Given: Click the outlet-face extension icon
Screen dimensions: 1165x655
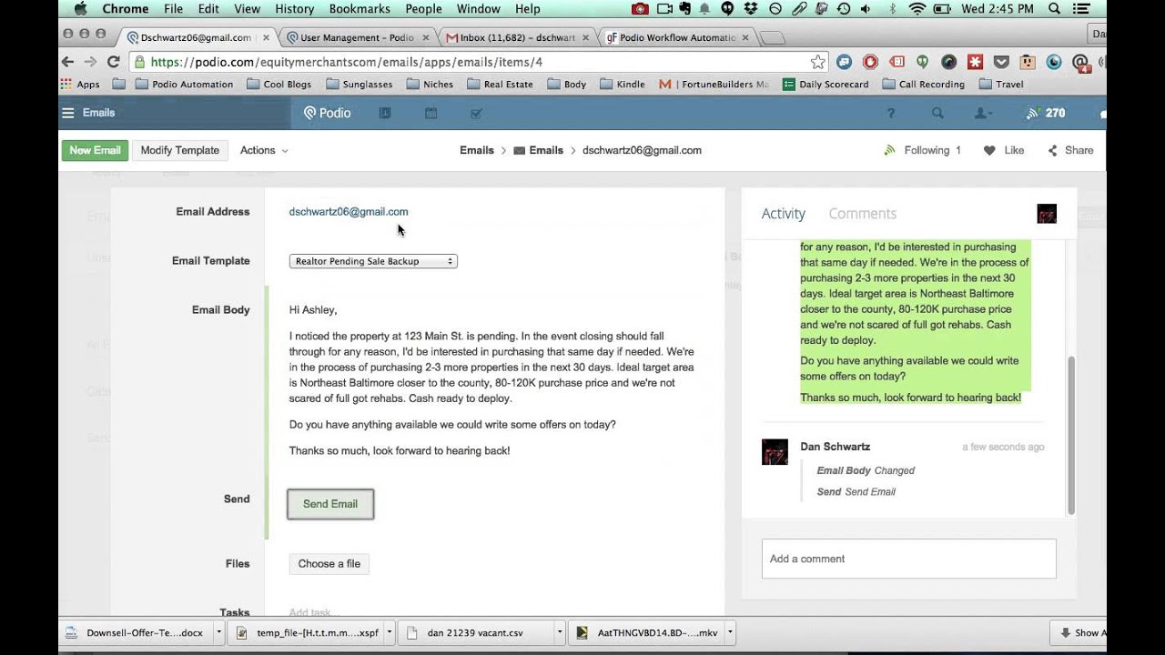Looking at the screenshot, I should [1028, 62].
